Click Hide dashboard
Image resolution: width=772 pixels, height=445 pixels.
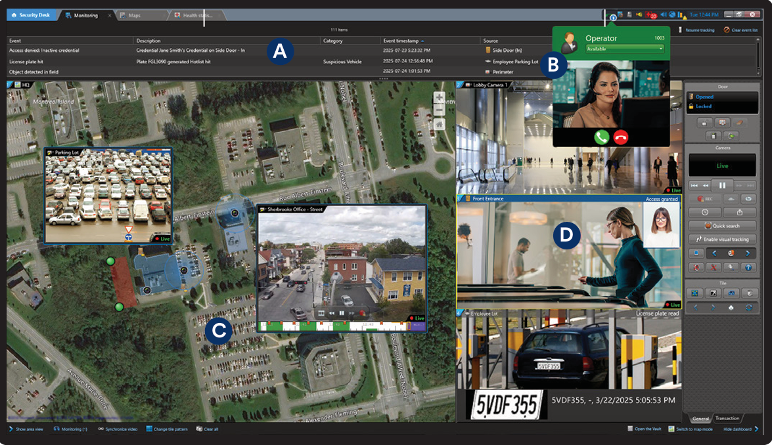(741, 429)
